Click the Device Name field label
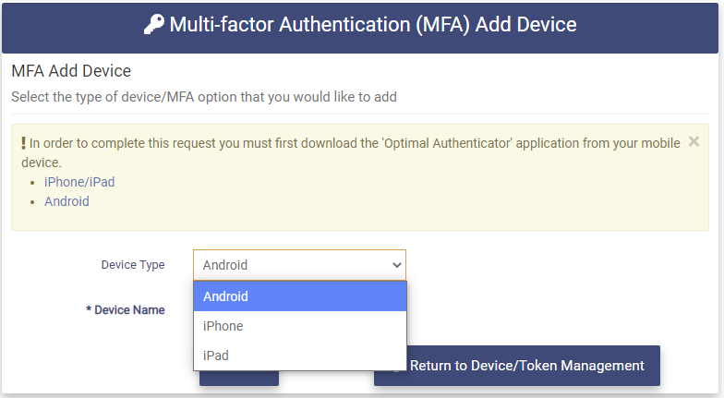This screenshot has width=724, height=398. tap(129, 310)
